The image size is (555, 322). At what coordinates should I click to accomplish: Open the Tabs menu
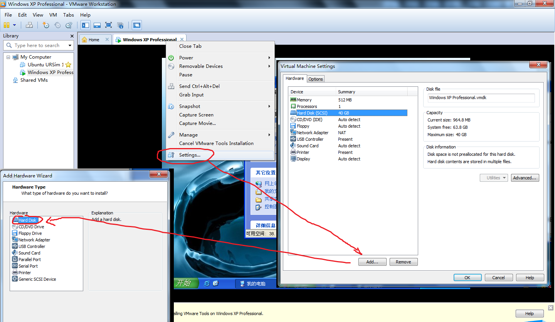(69, 15)
